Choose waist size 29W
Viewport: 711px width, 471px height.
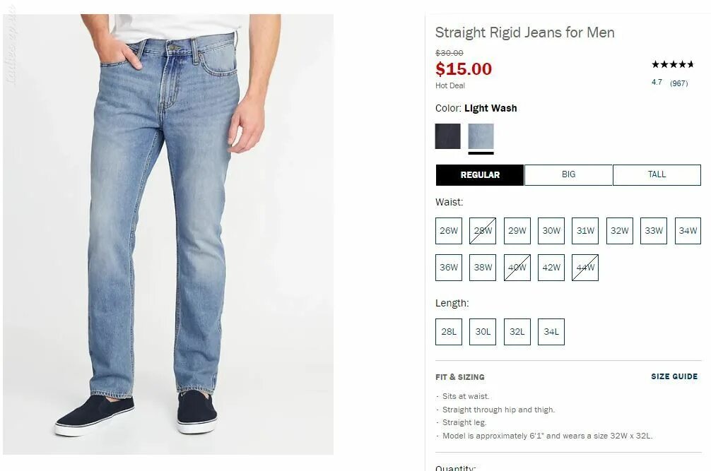517,230
